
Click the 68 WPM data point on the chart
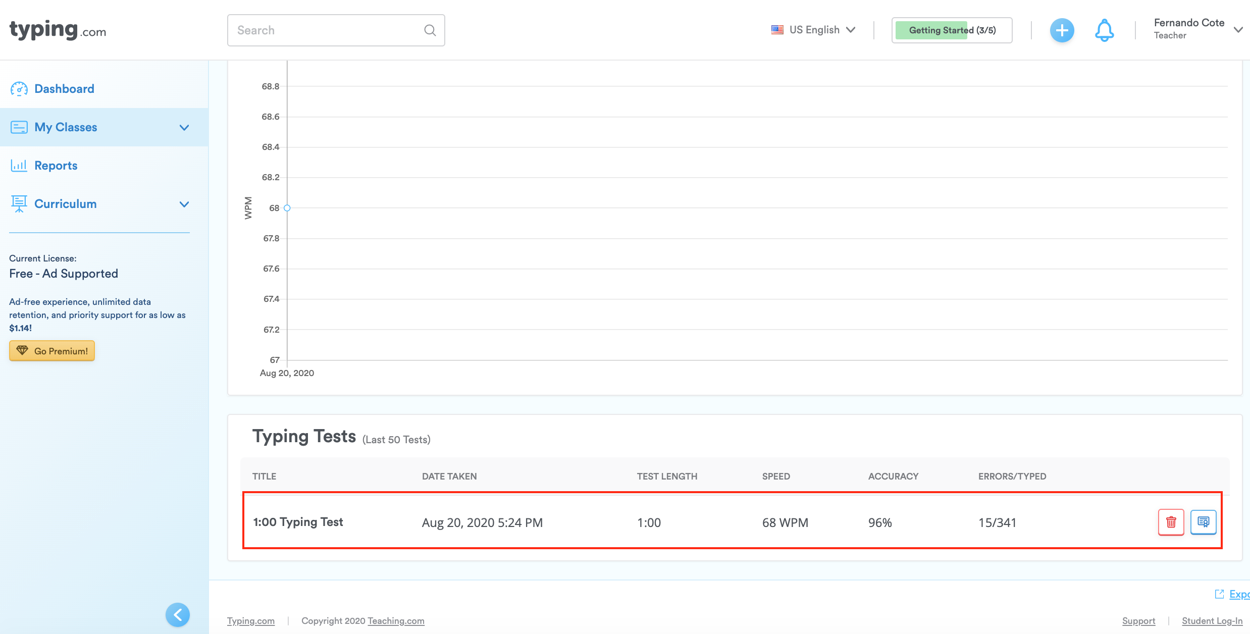[x=287, y=208]
